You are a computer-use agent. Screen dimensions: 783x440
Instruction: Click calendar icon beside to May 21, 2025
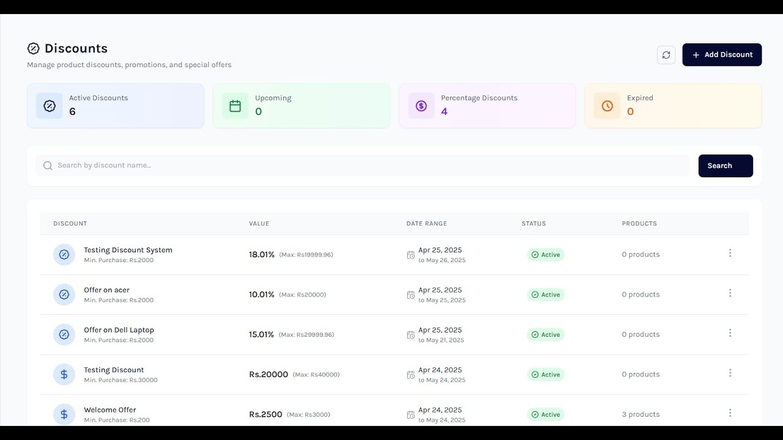click(411, 335)
